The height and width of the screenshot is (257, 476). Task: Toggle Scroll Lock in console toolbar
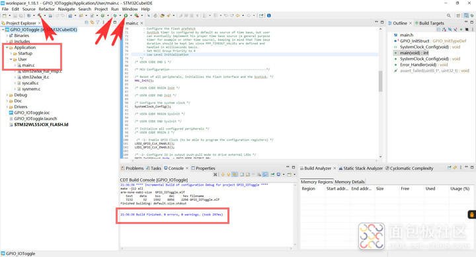coord(247,174)
